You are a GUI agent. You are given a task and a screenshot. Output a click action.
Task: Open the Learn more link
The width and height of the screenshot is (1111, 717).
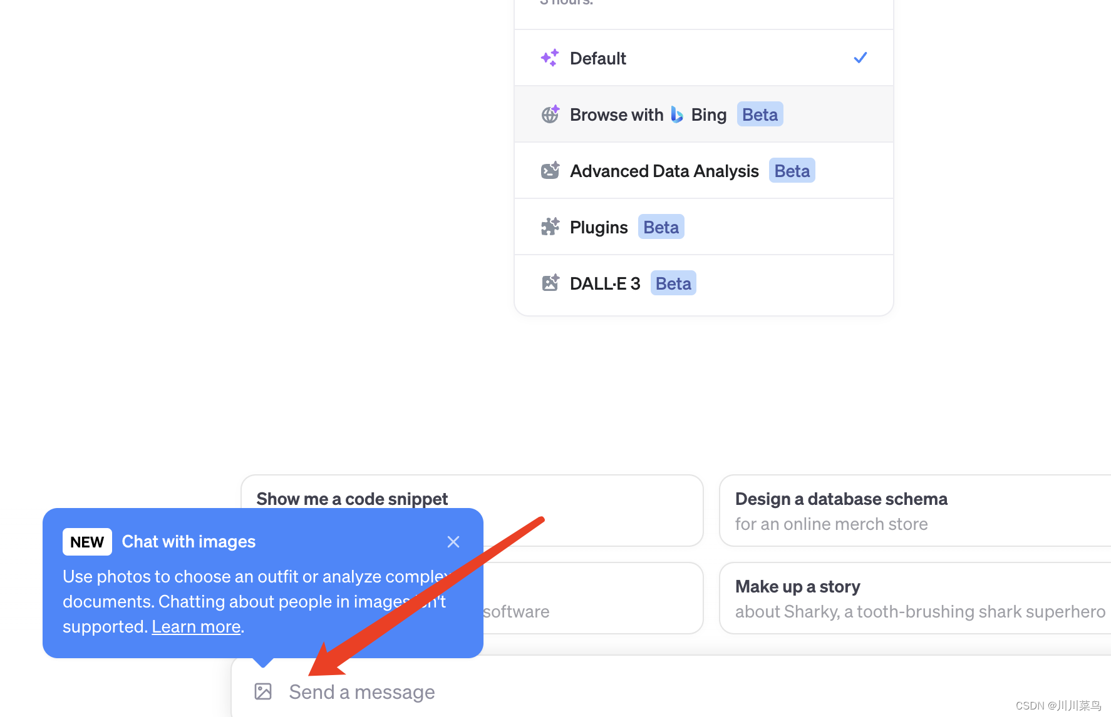click(x=196, y=626)
